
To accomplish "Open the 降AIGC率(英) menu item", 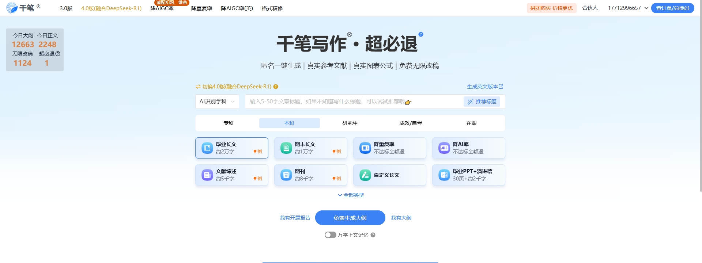I will pos(237,8).
